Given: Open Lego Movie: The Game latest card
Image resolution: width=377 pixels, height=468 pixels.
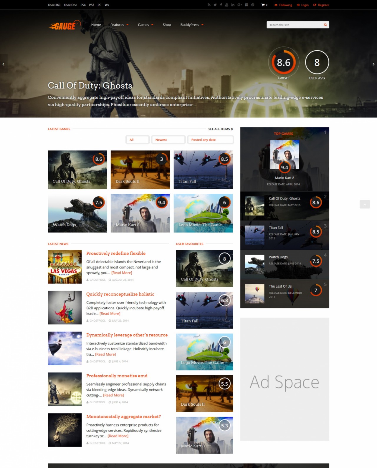Looking at the screenshot, I should pyautogui.click(x=203, y=213).
